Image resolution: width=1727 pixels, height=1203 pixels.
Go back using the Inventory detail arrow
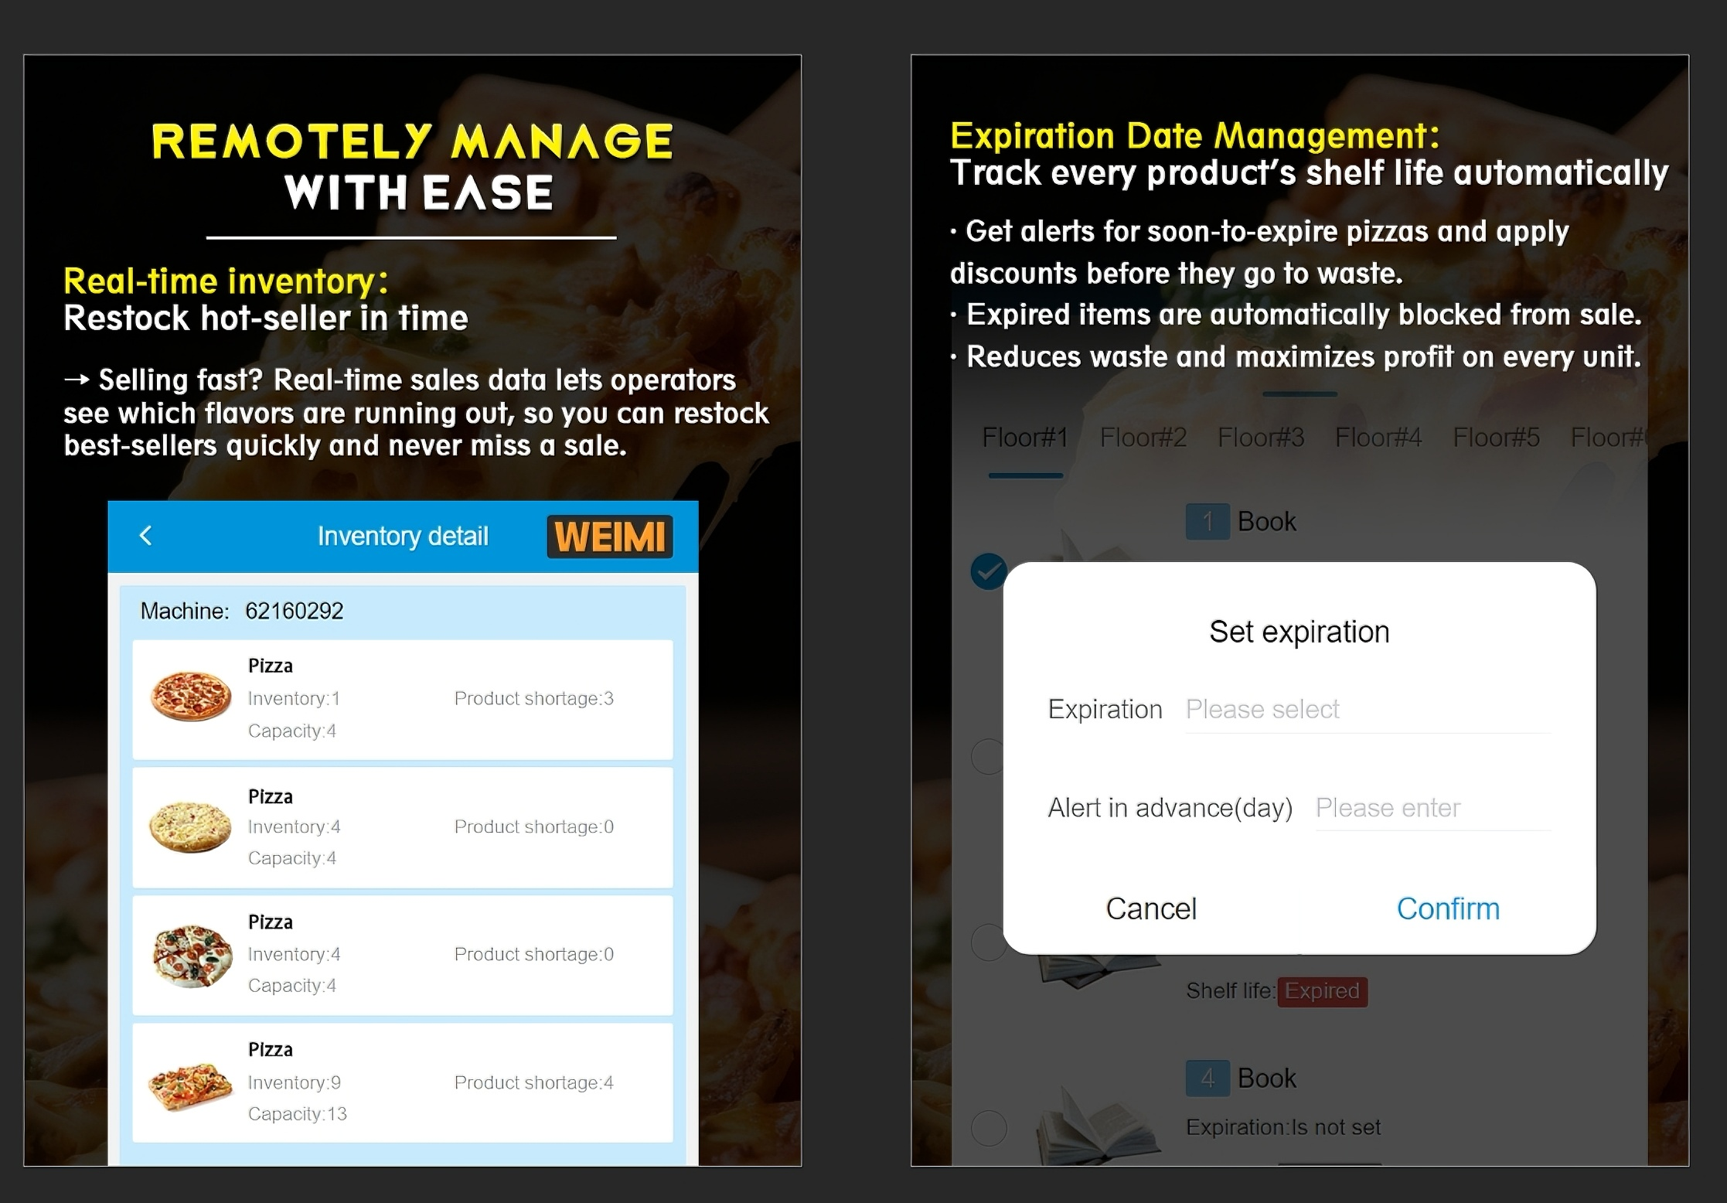tap(145, 535)
